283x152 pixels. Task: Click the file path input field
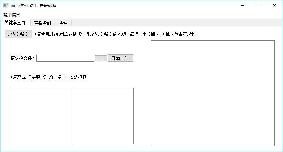coord(65,58)
